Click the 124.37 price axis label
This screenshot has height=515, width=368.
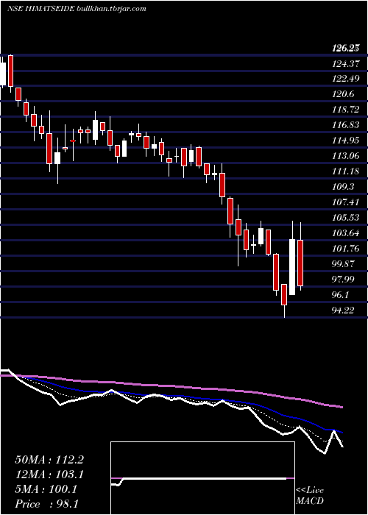point(344,64)
